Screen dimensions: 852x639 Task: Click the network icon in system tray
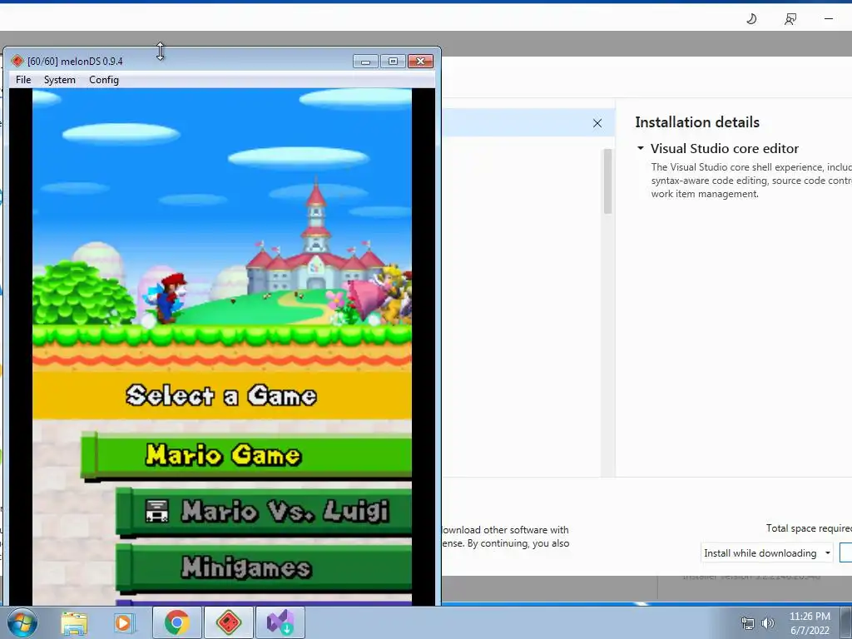point(748,623)
